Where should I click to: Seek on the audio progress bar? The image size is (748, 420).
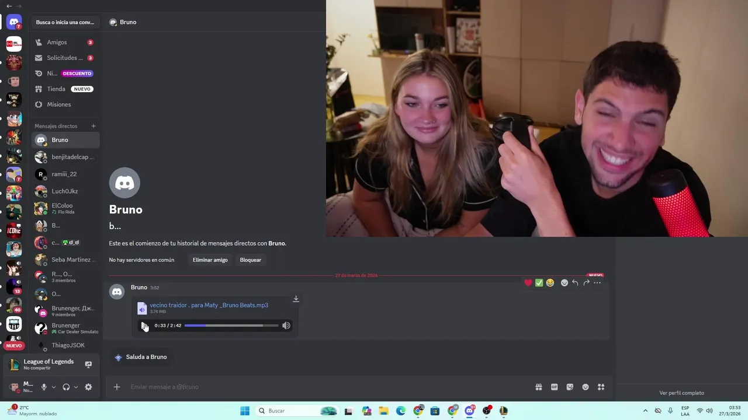point(231,325)
